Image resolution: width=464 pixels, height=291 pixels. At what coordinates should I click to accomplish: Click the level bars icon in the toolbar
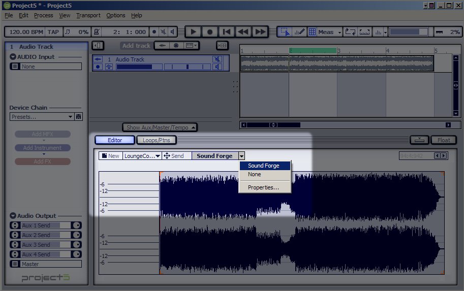[x=378, y=32]
